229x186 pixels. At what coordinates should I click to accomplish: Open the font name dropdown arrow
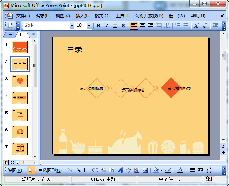pos(72,26)
